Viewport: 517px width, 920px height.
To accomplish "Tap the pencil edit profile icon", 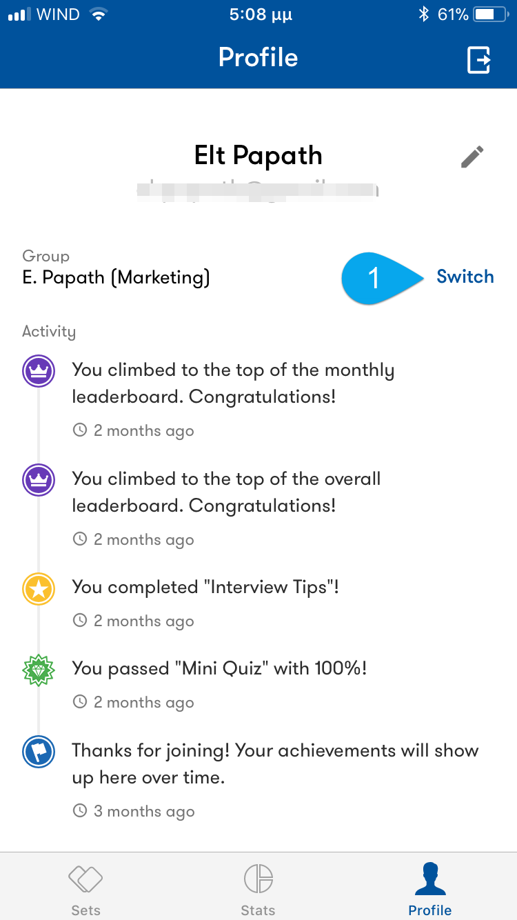I will click(x=472, y=157).
